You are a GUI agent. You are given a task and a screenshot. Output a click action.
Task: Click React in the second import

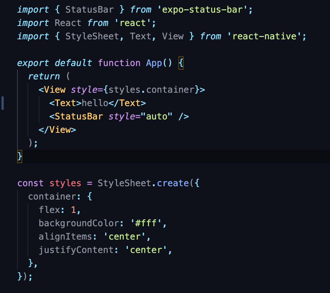tap(68, 23)
